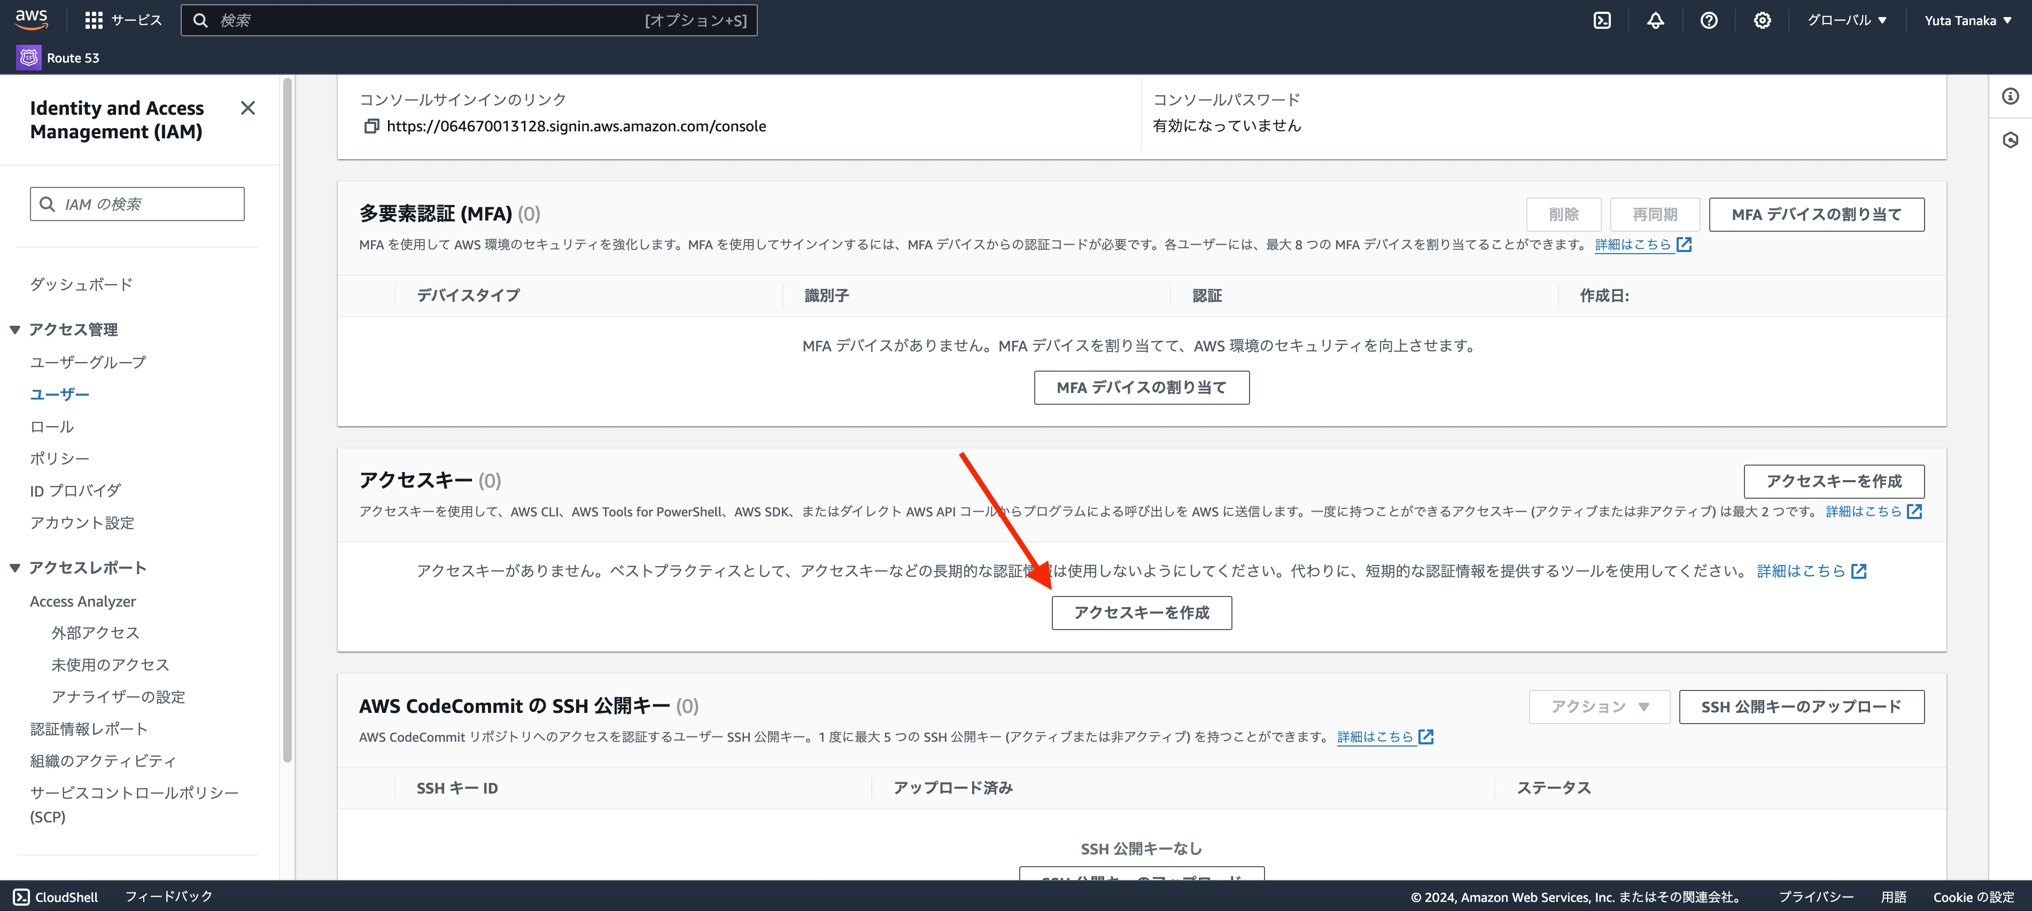Open the help question mark icon
The width and height of the screenshot is (2032, 911).
1709,20
